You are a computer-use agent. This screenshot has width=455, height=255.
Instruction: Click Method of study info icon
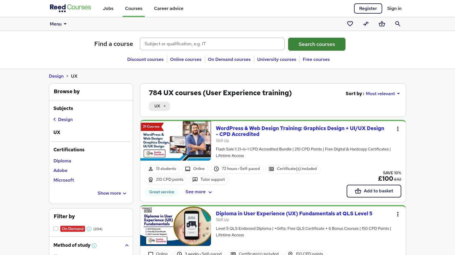pyautogui.click(x=94, y=246)
